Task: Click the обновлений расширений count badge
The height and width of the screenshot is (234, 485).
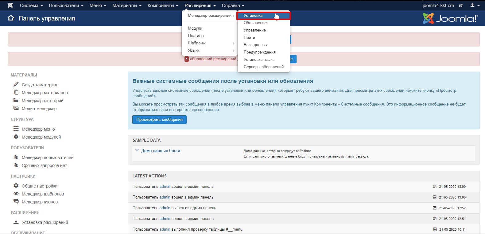Action: [x=186, y=59]
